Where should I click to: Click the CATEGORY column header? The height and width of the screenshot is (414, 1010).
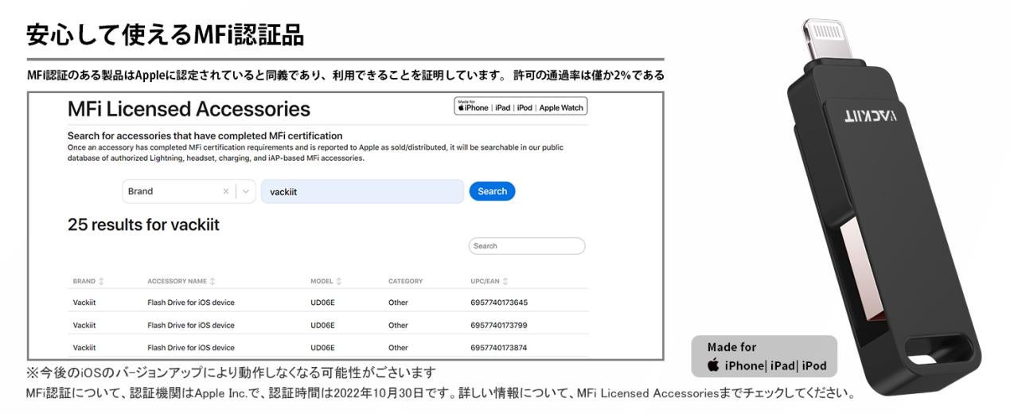click(x=405, y=281)
